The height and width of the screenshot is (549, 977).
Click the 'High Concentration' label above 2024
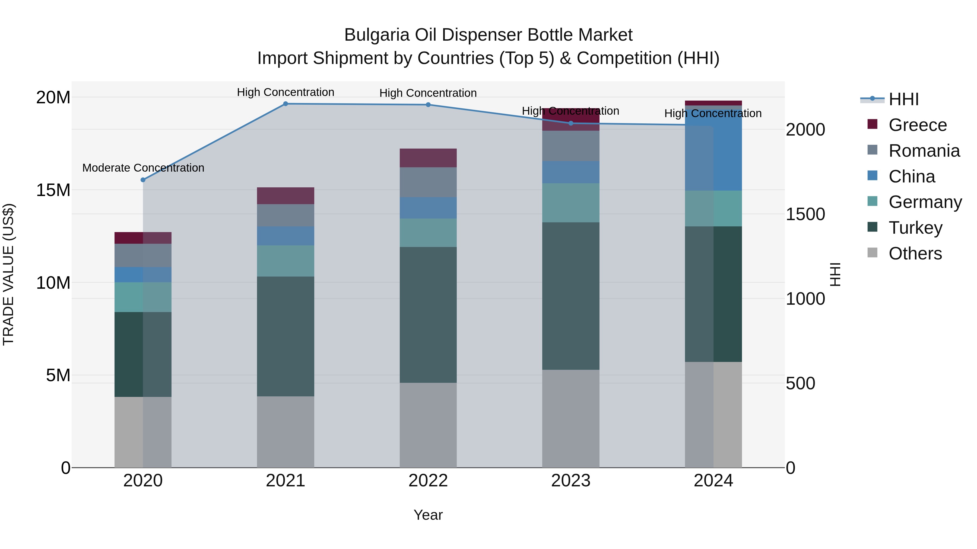713,113
